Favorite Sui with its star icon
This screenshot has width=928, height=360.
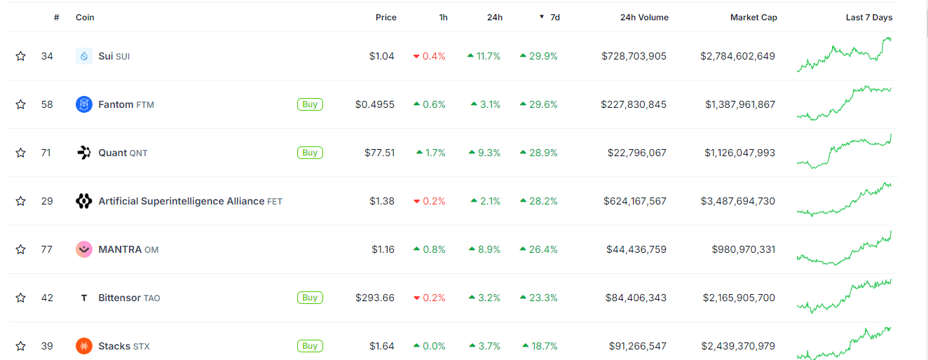(x=21, y=56)
